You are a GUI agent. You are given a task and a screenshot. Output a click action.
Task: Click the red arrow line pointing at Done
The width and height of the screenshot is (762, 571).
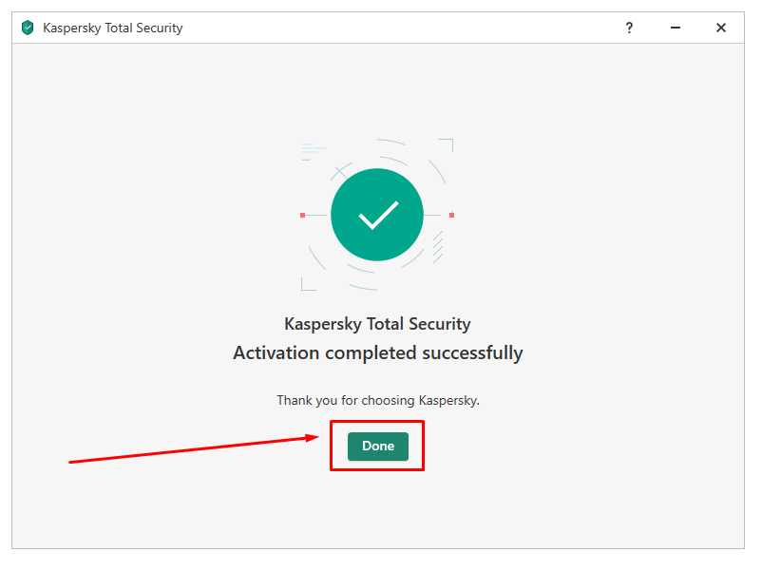189,450
